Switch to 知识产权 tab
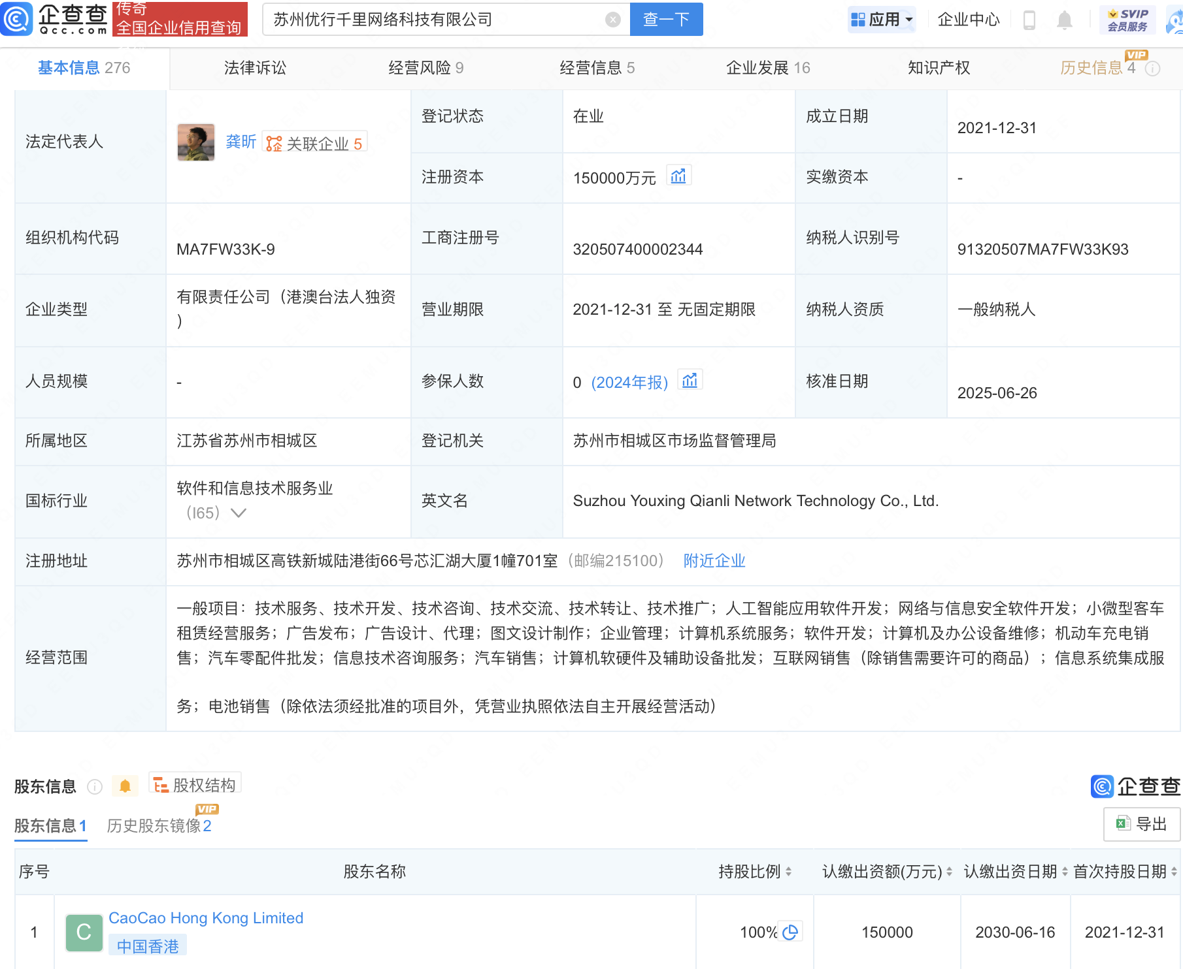Image resolution: width=1183 pixels, height=969 pixels. [939, 68]
